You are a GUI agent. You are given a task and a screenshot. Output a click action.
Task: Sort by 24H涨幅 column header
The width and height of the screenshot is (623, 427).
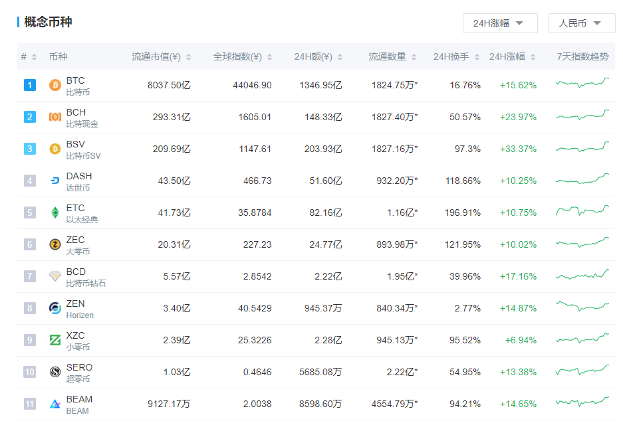[513, 56]
